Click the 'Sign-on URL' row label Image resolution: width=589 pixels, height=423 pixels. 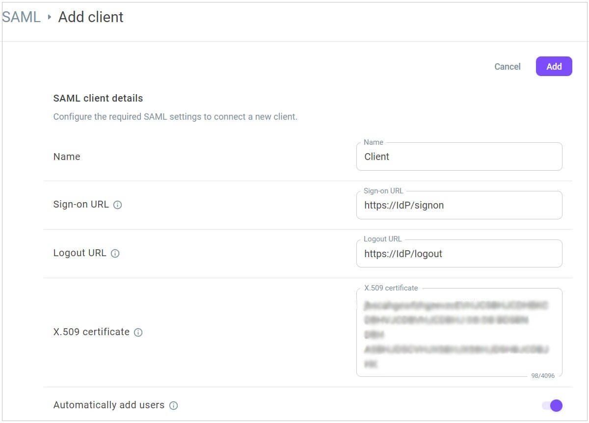81,205
